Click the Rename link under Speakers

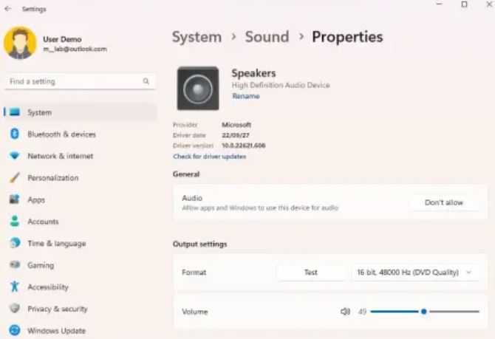click(246, 96)
